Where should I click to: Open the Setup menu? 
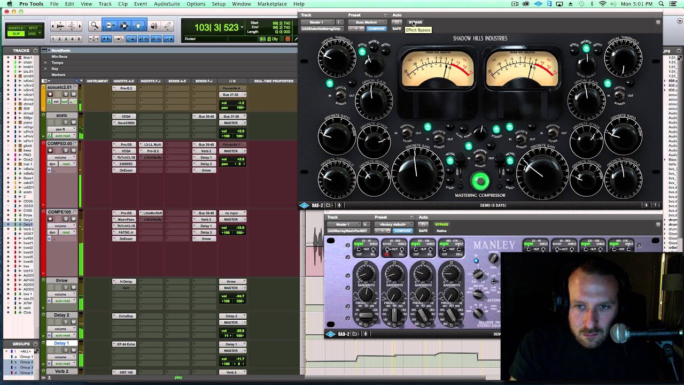(x=219, y=4)
